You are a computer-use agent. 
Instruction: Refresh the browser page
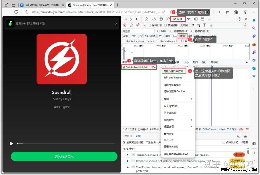16,12
